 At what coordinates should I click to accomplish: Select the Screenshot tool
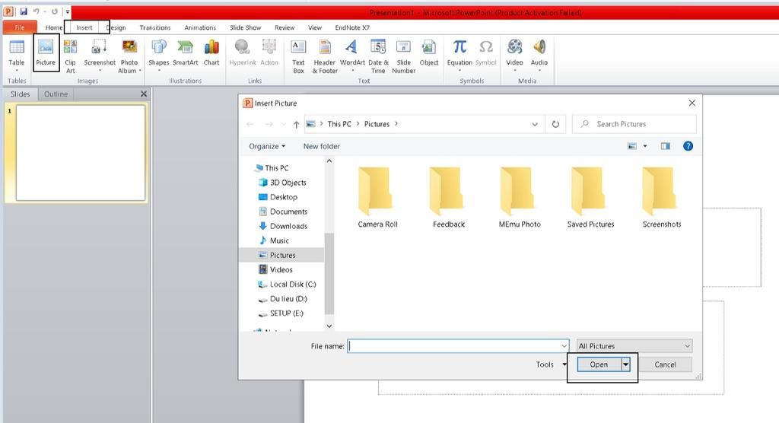[x=100, y=55]
